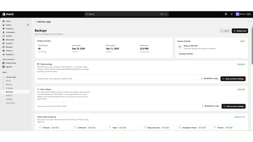The image size is (253, 142).
Task: Click the Growth icon
Action: [x=3, y=36]
